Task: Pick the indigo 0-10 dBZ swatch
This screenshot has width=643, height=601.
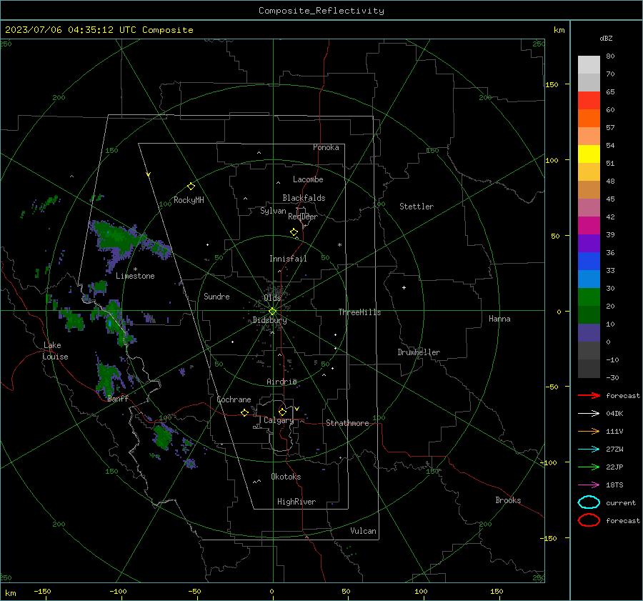Action: click(589, 333)
